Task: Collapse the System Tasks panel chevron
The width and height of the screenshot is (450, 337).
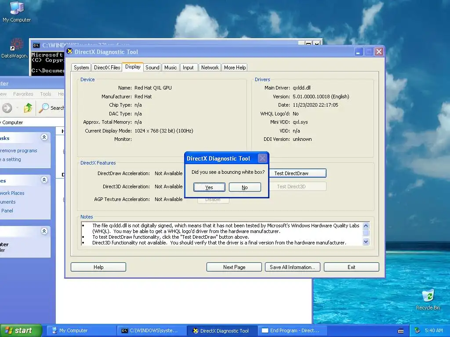Action: (x=44, y=137)
